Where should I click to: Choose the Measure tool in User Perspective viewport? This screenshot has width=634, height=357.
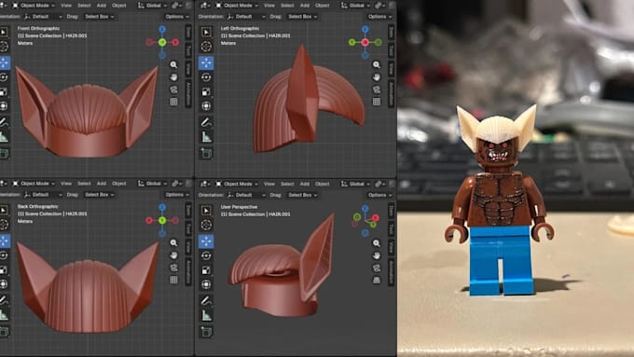click(x=206, y=315)
